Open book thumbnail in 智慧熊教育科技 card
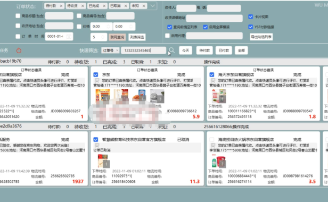The image size is (328, 202). 104,161
